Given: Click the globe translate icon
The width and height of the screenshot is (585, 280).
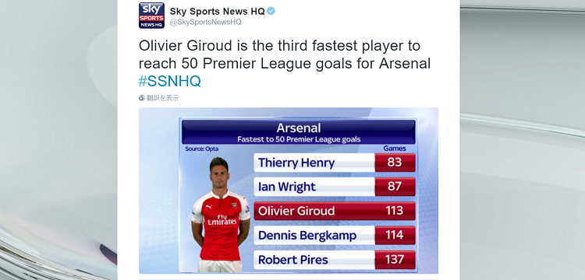Looking at the screenshot, I should (142, 98).
